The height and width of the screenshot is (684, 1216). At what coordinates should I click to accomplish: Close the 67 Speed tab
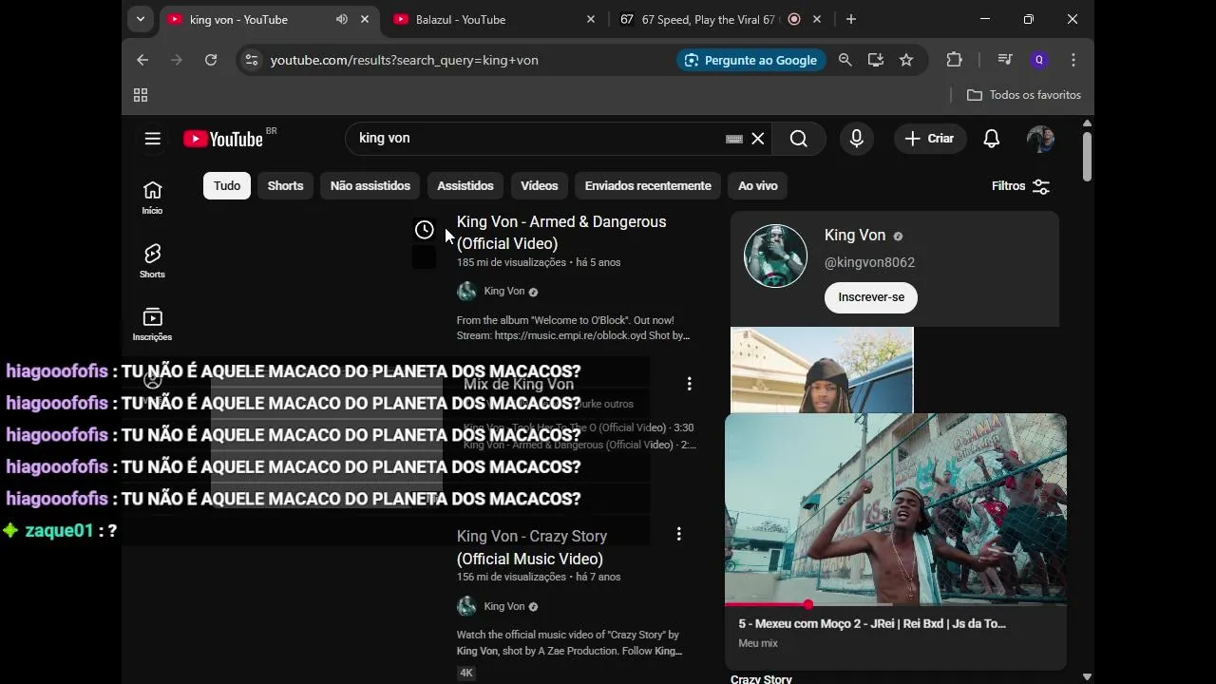click(x=817, y=19)
